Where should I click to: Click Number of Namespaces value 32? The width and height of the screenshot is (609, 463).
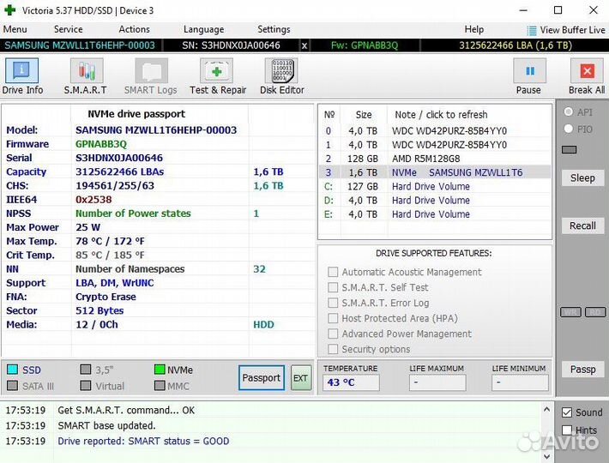259,269
